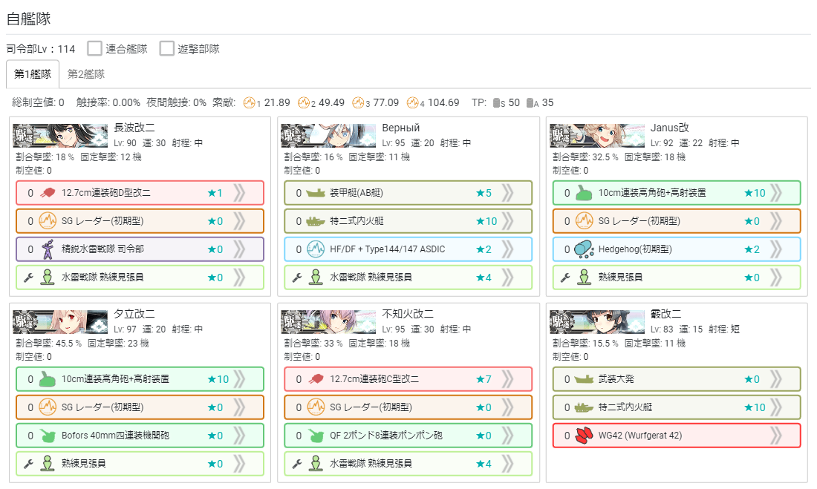This screenshot has width=817, height=489.
Task: Open the 不知火改二 ship banner image
Action: [329, 322]
